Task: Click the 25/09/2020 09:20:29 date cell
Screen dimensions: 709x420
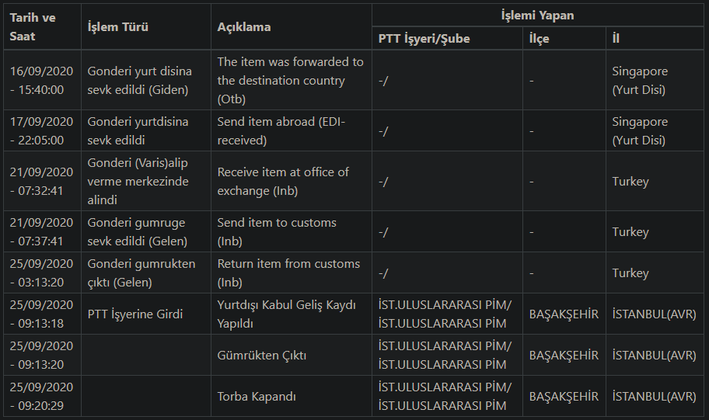Action: coord(41,396)
